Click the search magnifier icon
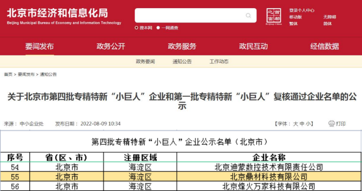 [248, 16]
